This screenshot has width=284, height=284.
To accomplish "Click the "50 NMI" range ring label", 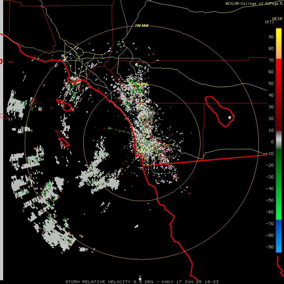I will click(142, 84).
